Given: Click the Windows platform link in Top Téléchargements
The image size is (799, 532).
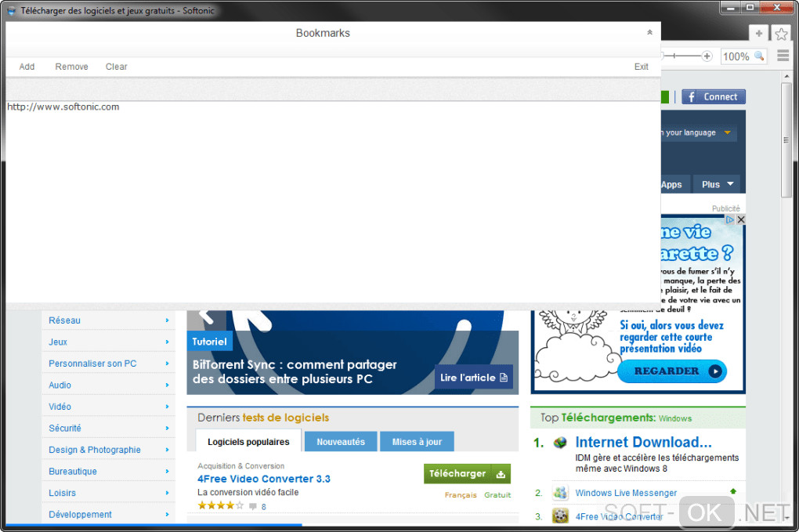Looking at the screenshot, I should click(674, 418).
